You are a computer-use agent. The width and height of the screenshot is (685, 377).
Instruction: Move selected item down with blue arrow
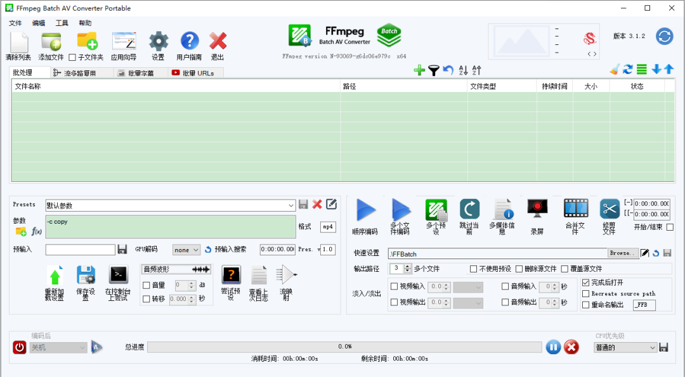click(x=656, y=69)
